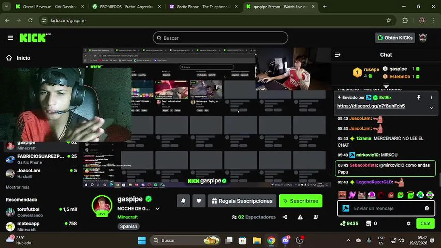Viewport: 441px width, 248px height.
Task: Open the user profile avatar menu
Action: (x=423, y=38)
